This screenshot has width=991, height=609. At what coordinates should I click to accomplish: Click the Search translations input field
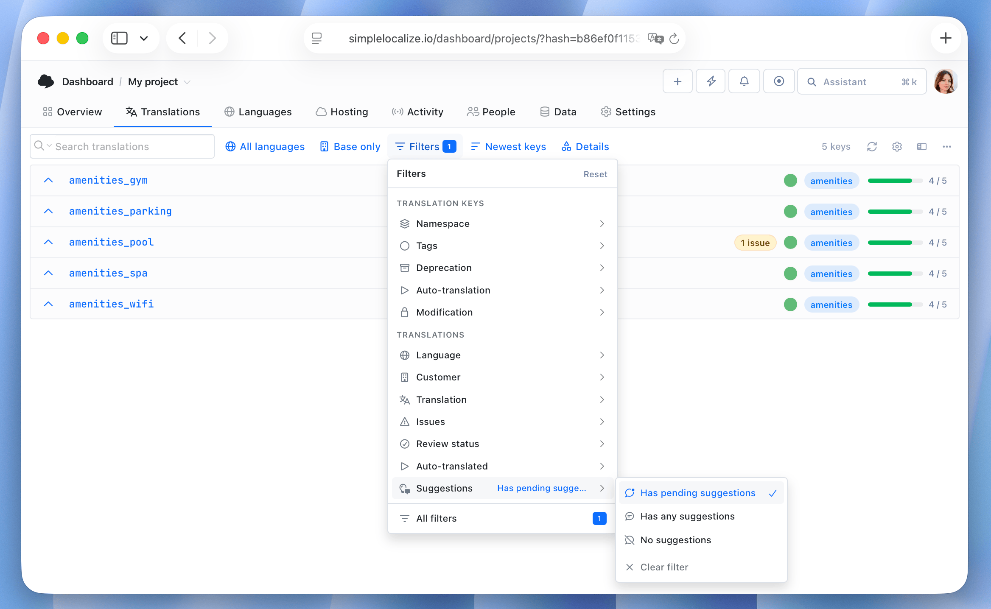pos(122,146)
